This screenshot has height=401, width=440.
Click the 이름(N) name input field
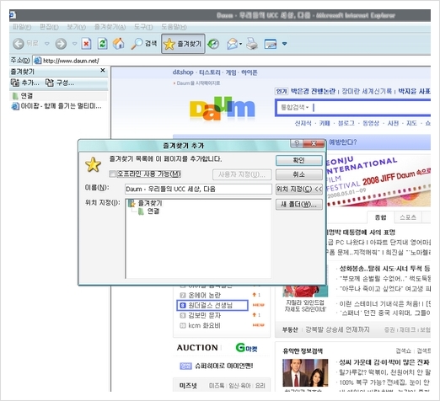198,189
